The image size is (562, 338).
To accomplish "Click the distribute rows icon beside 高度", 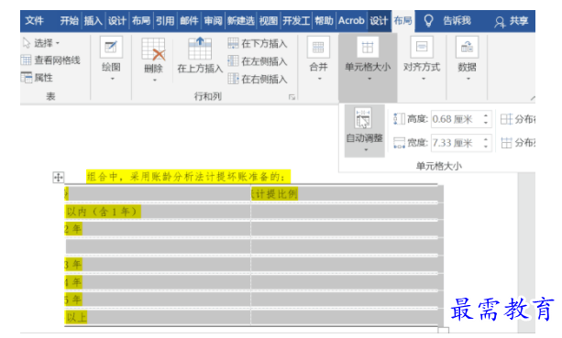I will tap(506, 119).
